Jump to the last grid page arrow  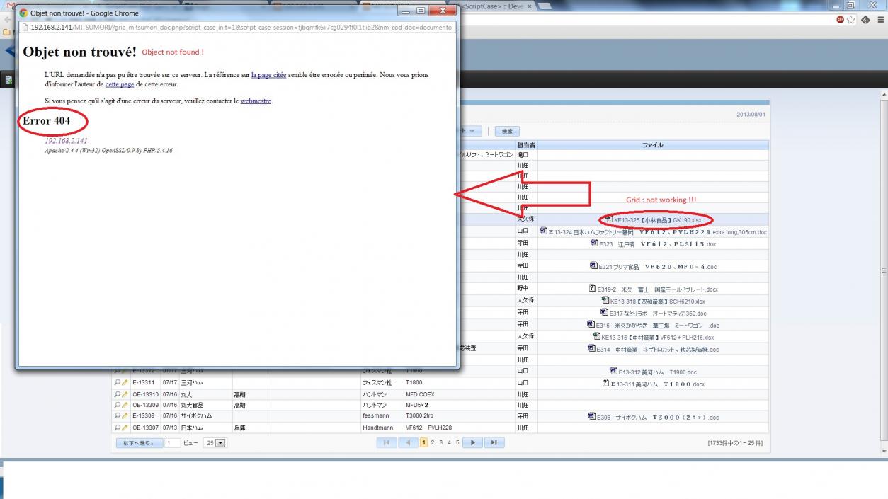click(x=494, y=442)
